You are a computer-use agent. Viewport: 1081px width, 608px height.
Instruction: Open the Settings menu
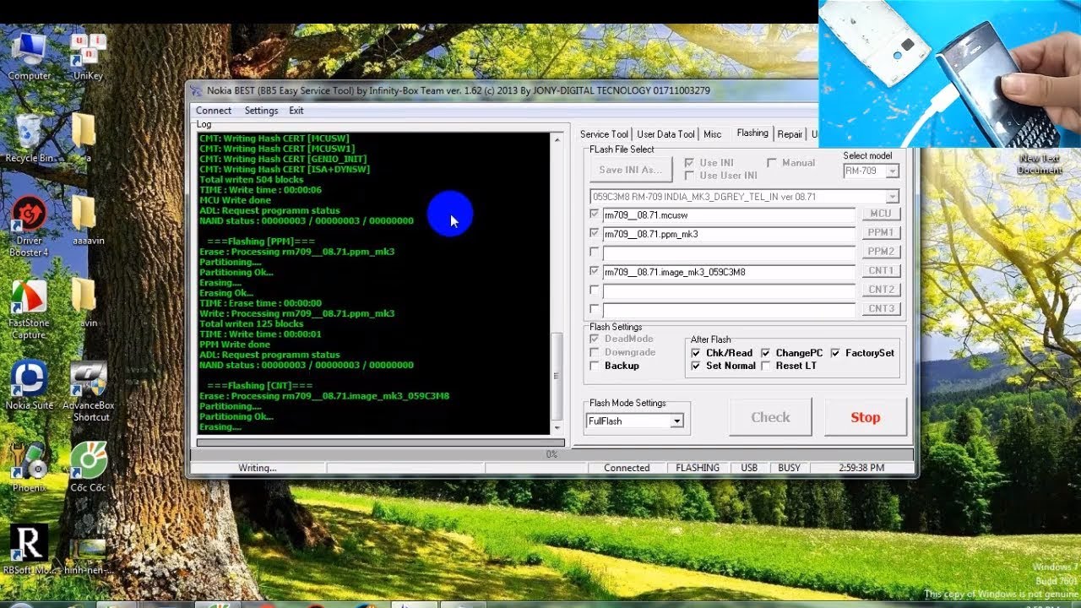click(x=261, y=111)
